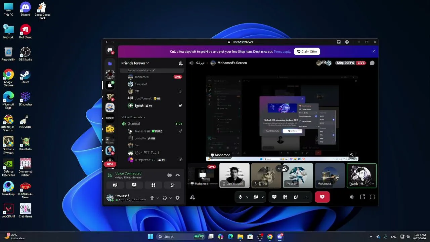This screenshot has width=430, height=242.
Task: Open the server folder icon in sidebar
Action: (x=110, y=63)
